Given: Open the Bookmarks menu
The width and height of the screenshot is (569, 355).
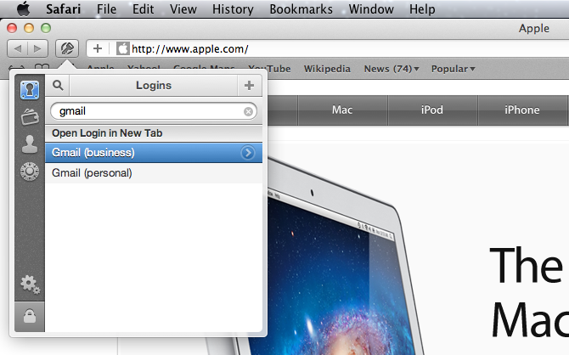Looking at the screenshot, I should pos(301,9).
